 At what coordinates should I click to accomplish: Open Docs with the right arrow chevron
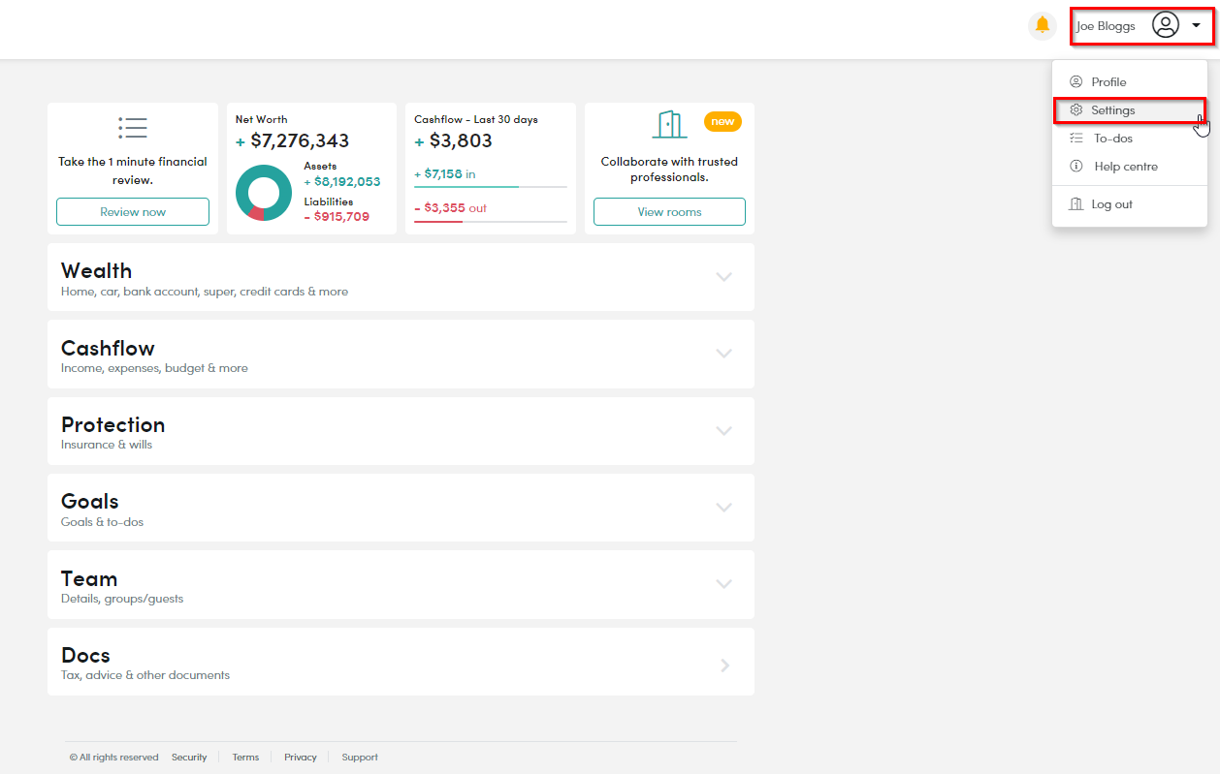coord(725,666)
